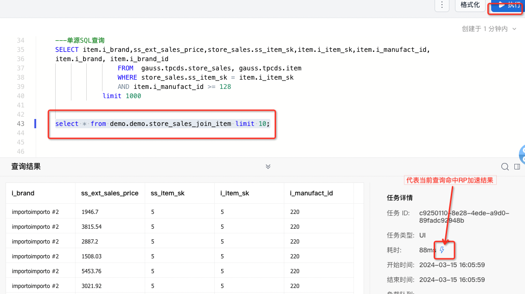Collapse the query results panel with double chevron

click(268, 167)
